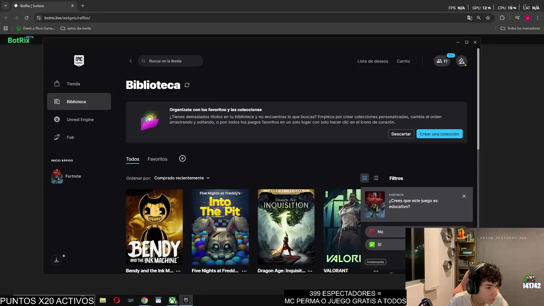Select Biblioteca in the sidebar
Screen dimensions: 544x306
pos(79,102)
